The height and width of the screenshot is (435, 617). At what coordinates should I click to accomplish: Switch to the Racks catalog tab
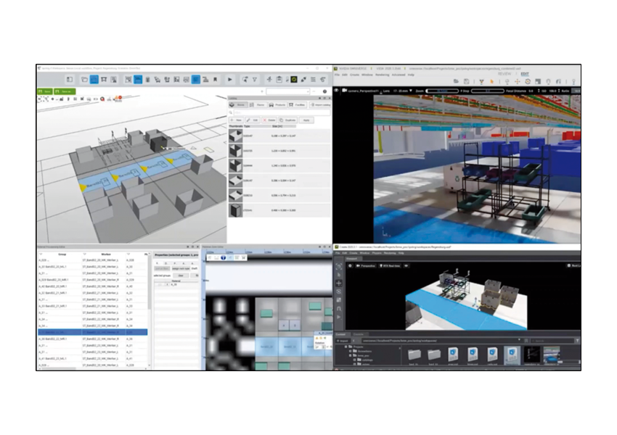point(258,105)
